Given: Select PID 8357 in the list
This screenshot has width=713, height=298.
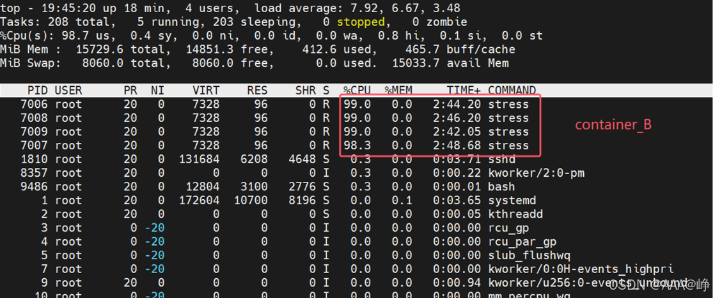Looking at the screenshot, I should tap(34, 173).
